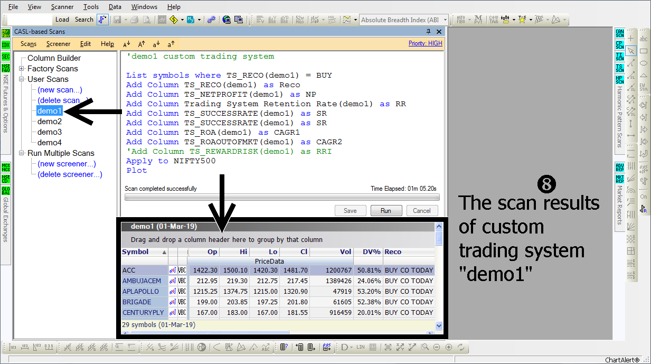Select the crosshair plus tool
Screen dimensions: 651x364
pyautogui.click(x=631, y=39)
